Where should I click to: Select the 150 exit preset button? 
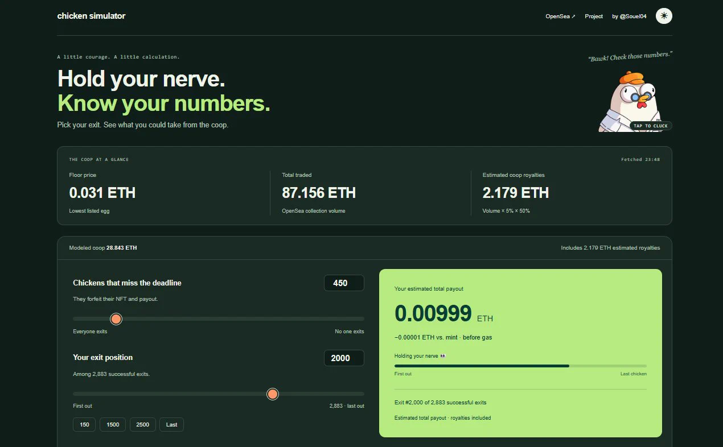click(84, 425)
